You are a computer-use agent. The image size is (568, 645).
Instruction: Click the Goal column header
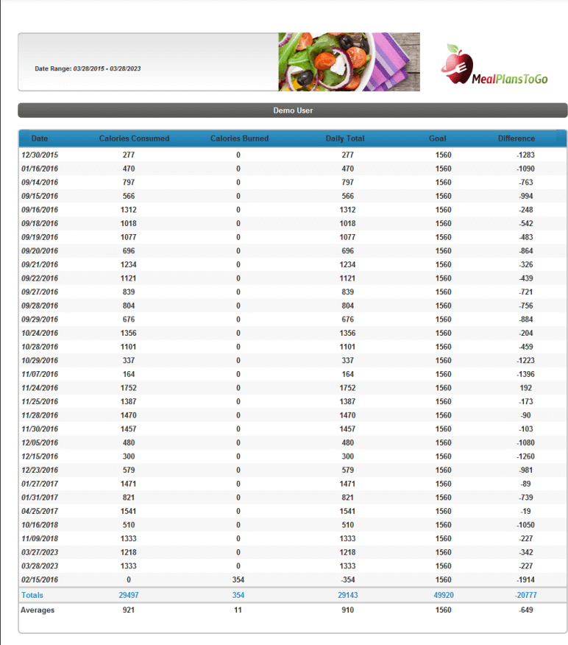click(x=437, y=138)
